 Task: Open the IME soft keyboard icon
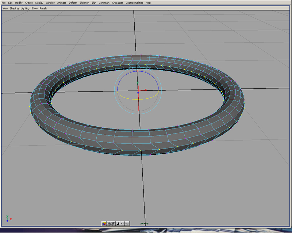(x=127, y=224)
